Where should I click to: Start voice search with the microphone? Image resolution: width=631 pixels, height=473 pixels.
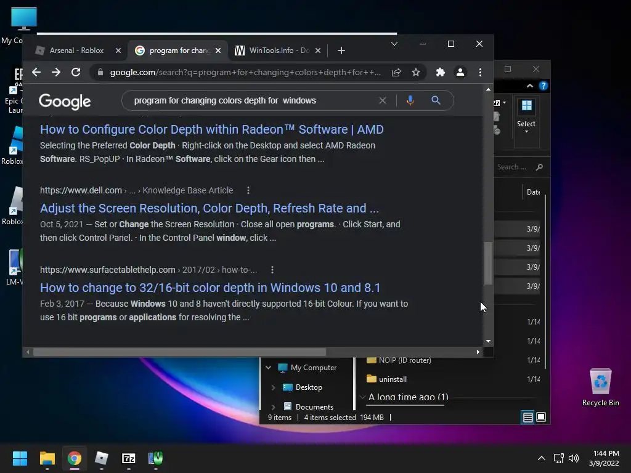pyautogui.click(x=410, y=100)
